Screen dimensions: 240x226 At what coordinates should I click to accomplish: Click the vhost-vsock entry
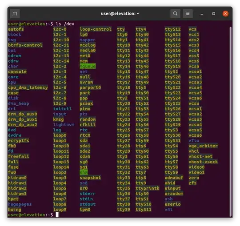click(203, 162)
